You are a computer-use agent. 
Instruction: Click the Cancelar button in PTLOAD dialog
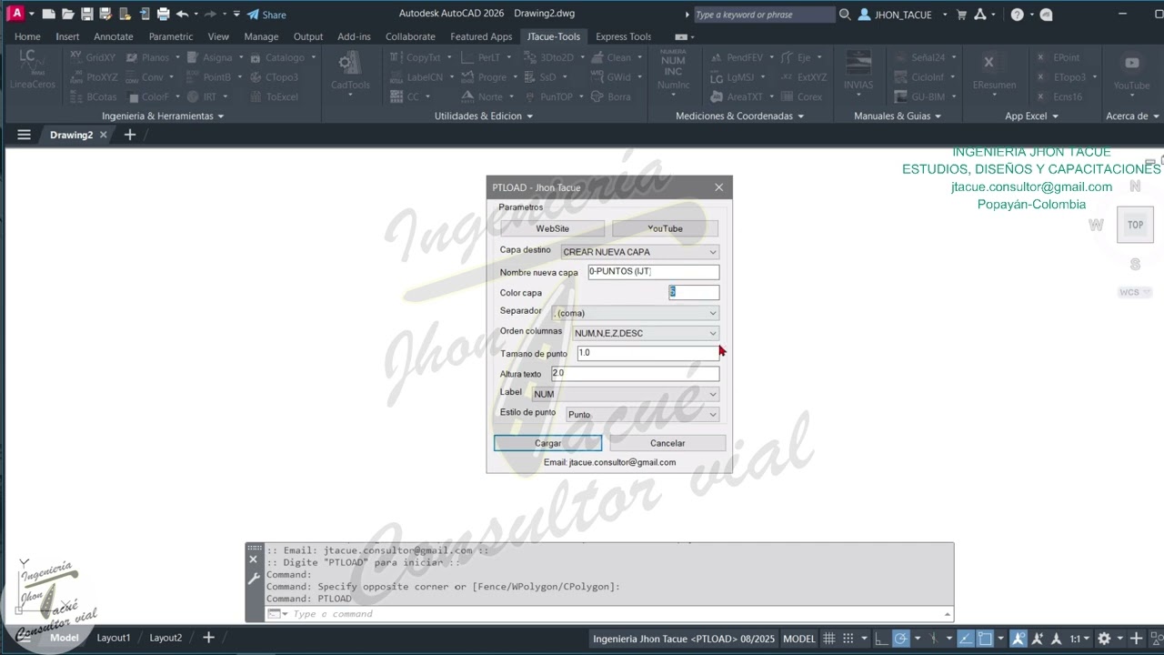(667, 443)
